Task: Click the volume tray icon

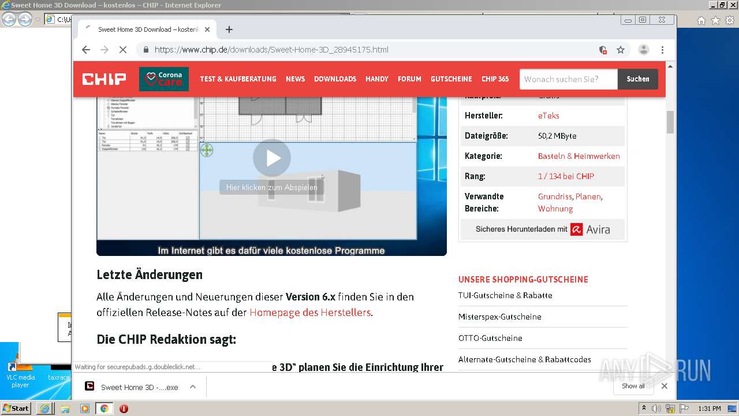Action: click(x=656, y=408)
